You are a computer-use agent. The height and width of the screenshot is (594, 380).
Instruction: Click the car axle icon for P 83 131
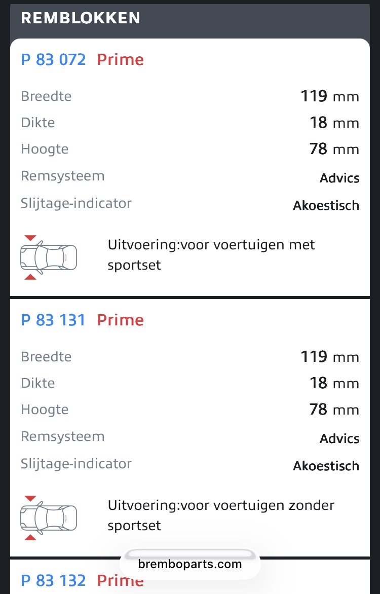49,518
